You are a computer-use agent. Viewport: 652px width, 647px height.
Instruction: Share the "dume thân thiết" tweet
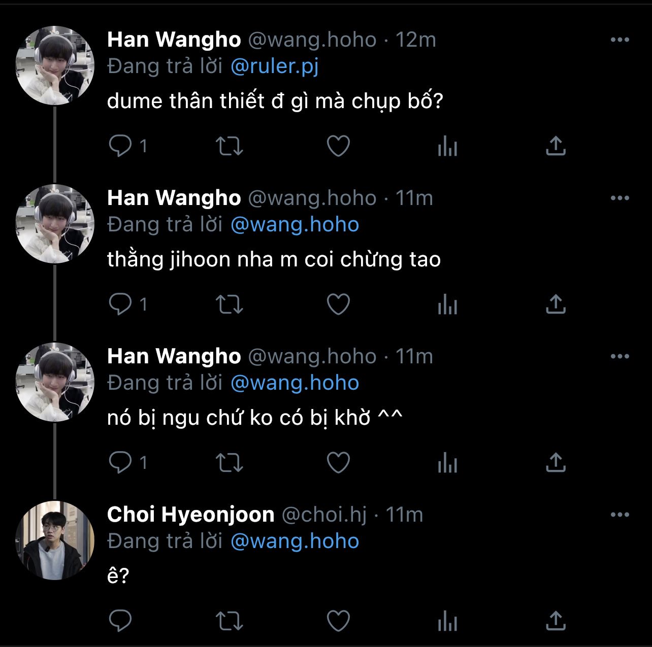(556, 146)
